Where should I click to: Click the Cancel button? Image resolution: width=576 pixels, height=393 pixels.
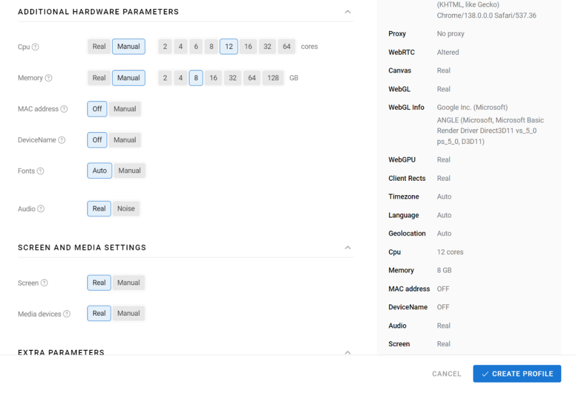[x=446, y=374]
